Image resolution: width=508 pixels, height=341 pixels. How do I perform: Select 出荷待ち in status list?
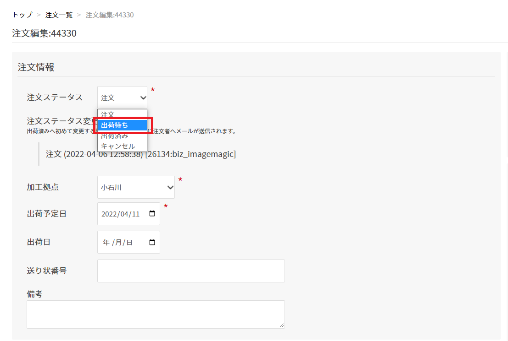(122, 125)
